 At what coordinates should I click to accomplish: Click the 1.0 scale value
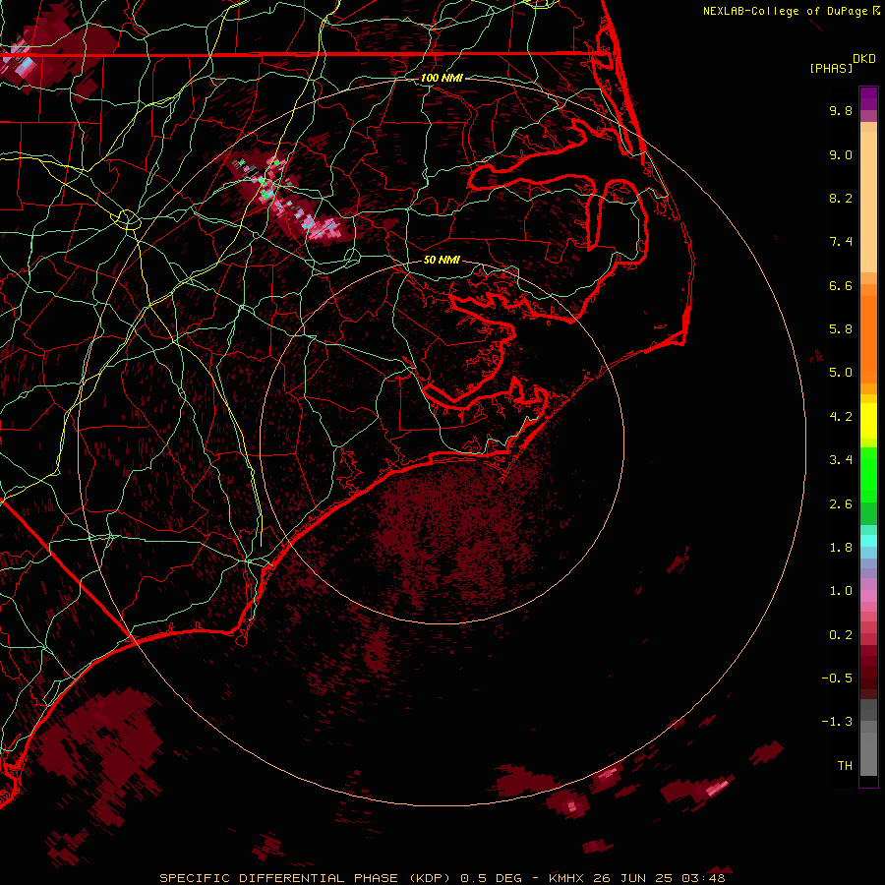pos(841,591)
